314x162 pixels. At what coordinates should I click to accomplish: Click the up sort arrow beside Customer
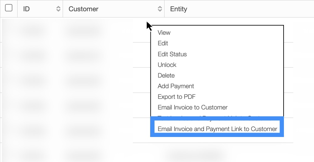(x=160, y=7)
